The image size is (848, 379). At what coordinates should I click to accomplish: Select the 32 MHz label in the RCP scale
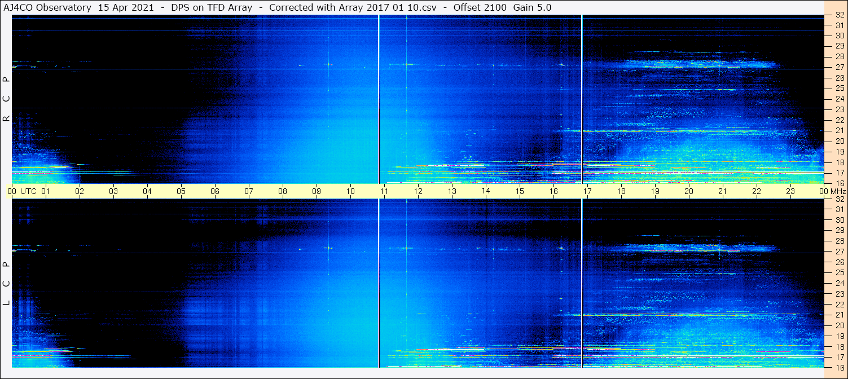[x=839, y=15]
